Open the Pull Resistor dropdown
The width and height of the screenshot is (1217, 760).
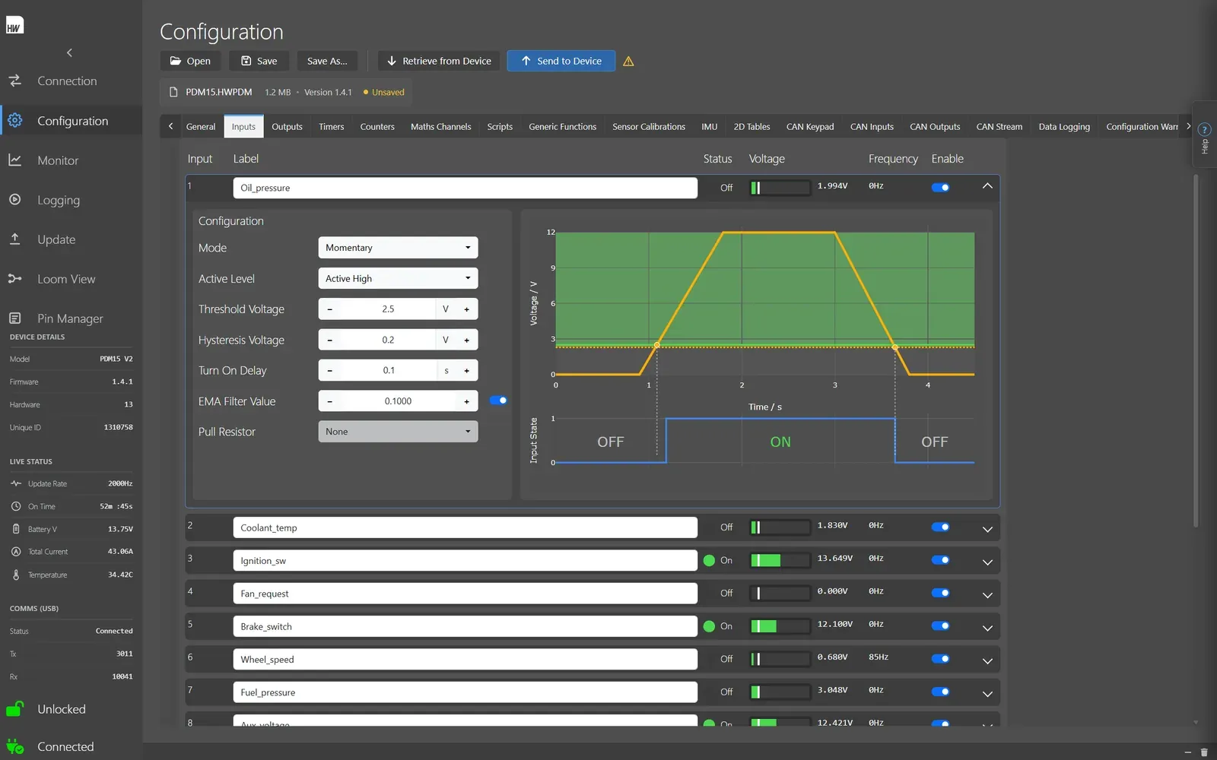pyautogui.click(x=398, y=432)
